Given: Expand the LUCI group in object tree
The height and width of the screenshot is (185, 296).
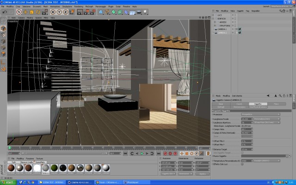Looking at the screenshot, I should [x=213, y=15].
